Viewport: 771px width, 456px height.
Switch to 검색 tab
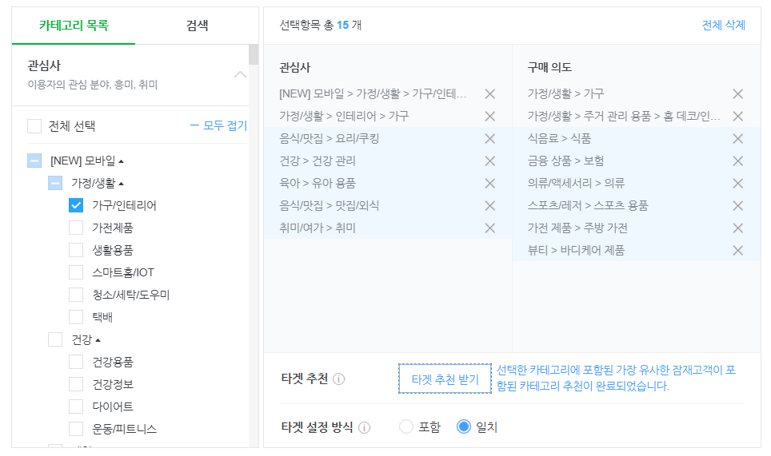point(197,26)
